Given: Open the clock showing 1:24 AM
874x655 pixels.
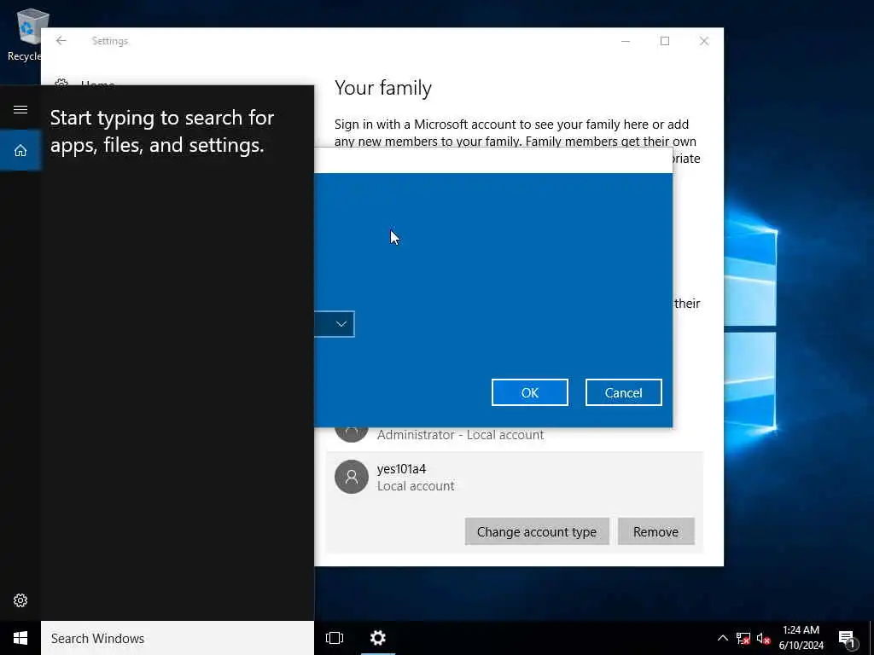Looking at the screenshot, I should tap(801, 638).
